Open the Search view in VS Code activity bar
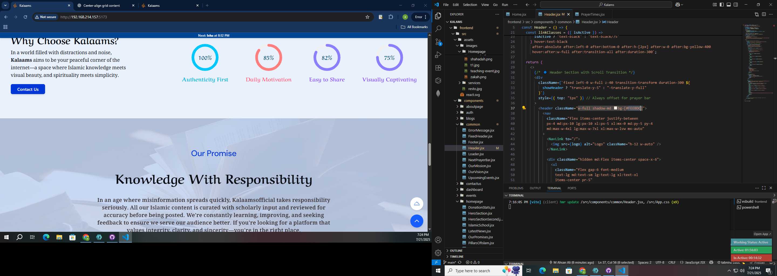The height and width of the screenshot is (276, 777). [x=438, y=29]
